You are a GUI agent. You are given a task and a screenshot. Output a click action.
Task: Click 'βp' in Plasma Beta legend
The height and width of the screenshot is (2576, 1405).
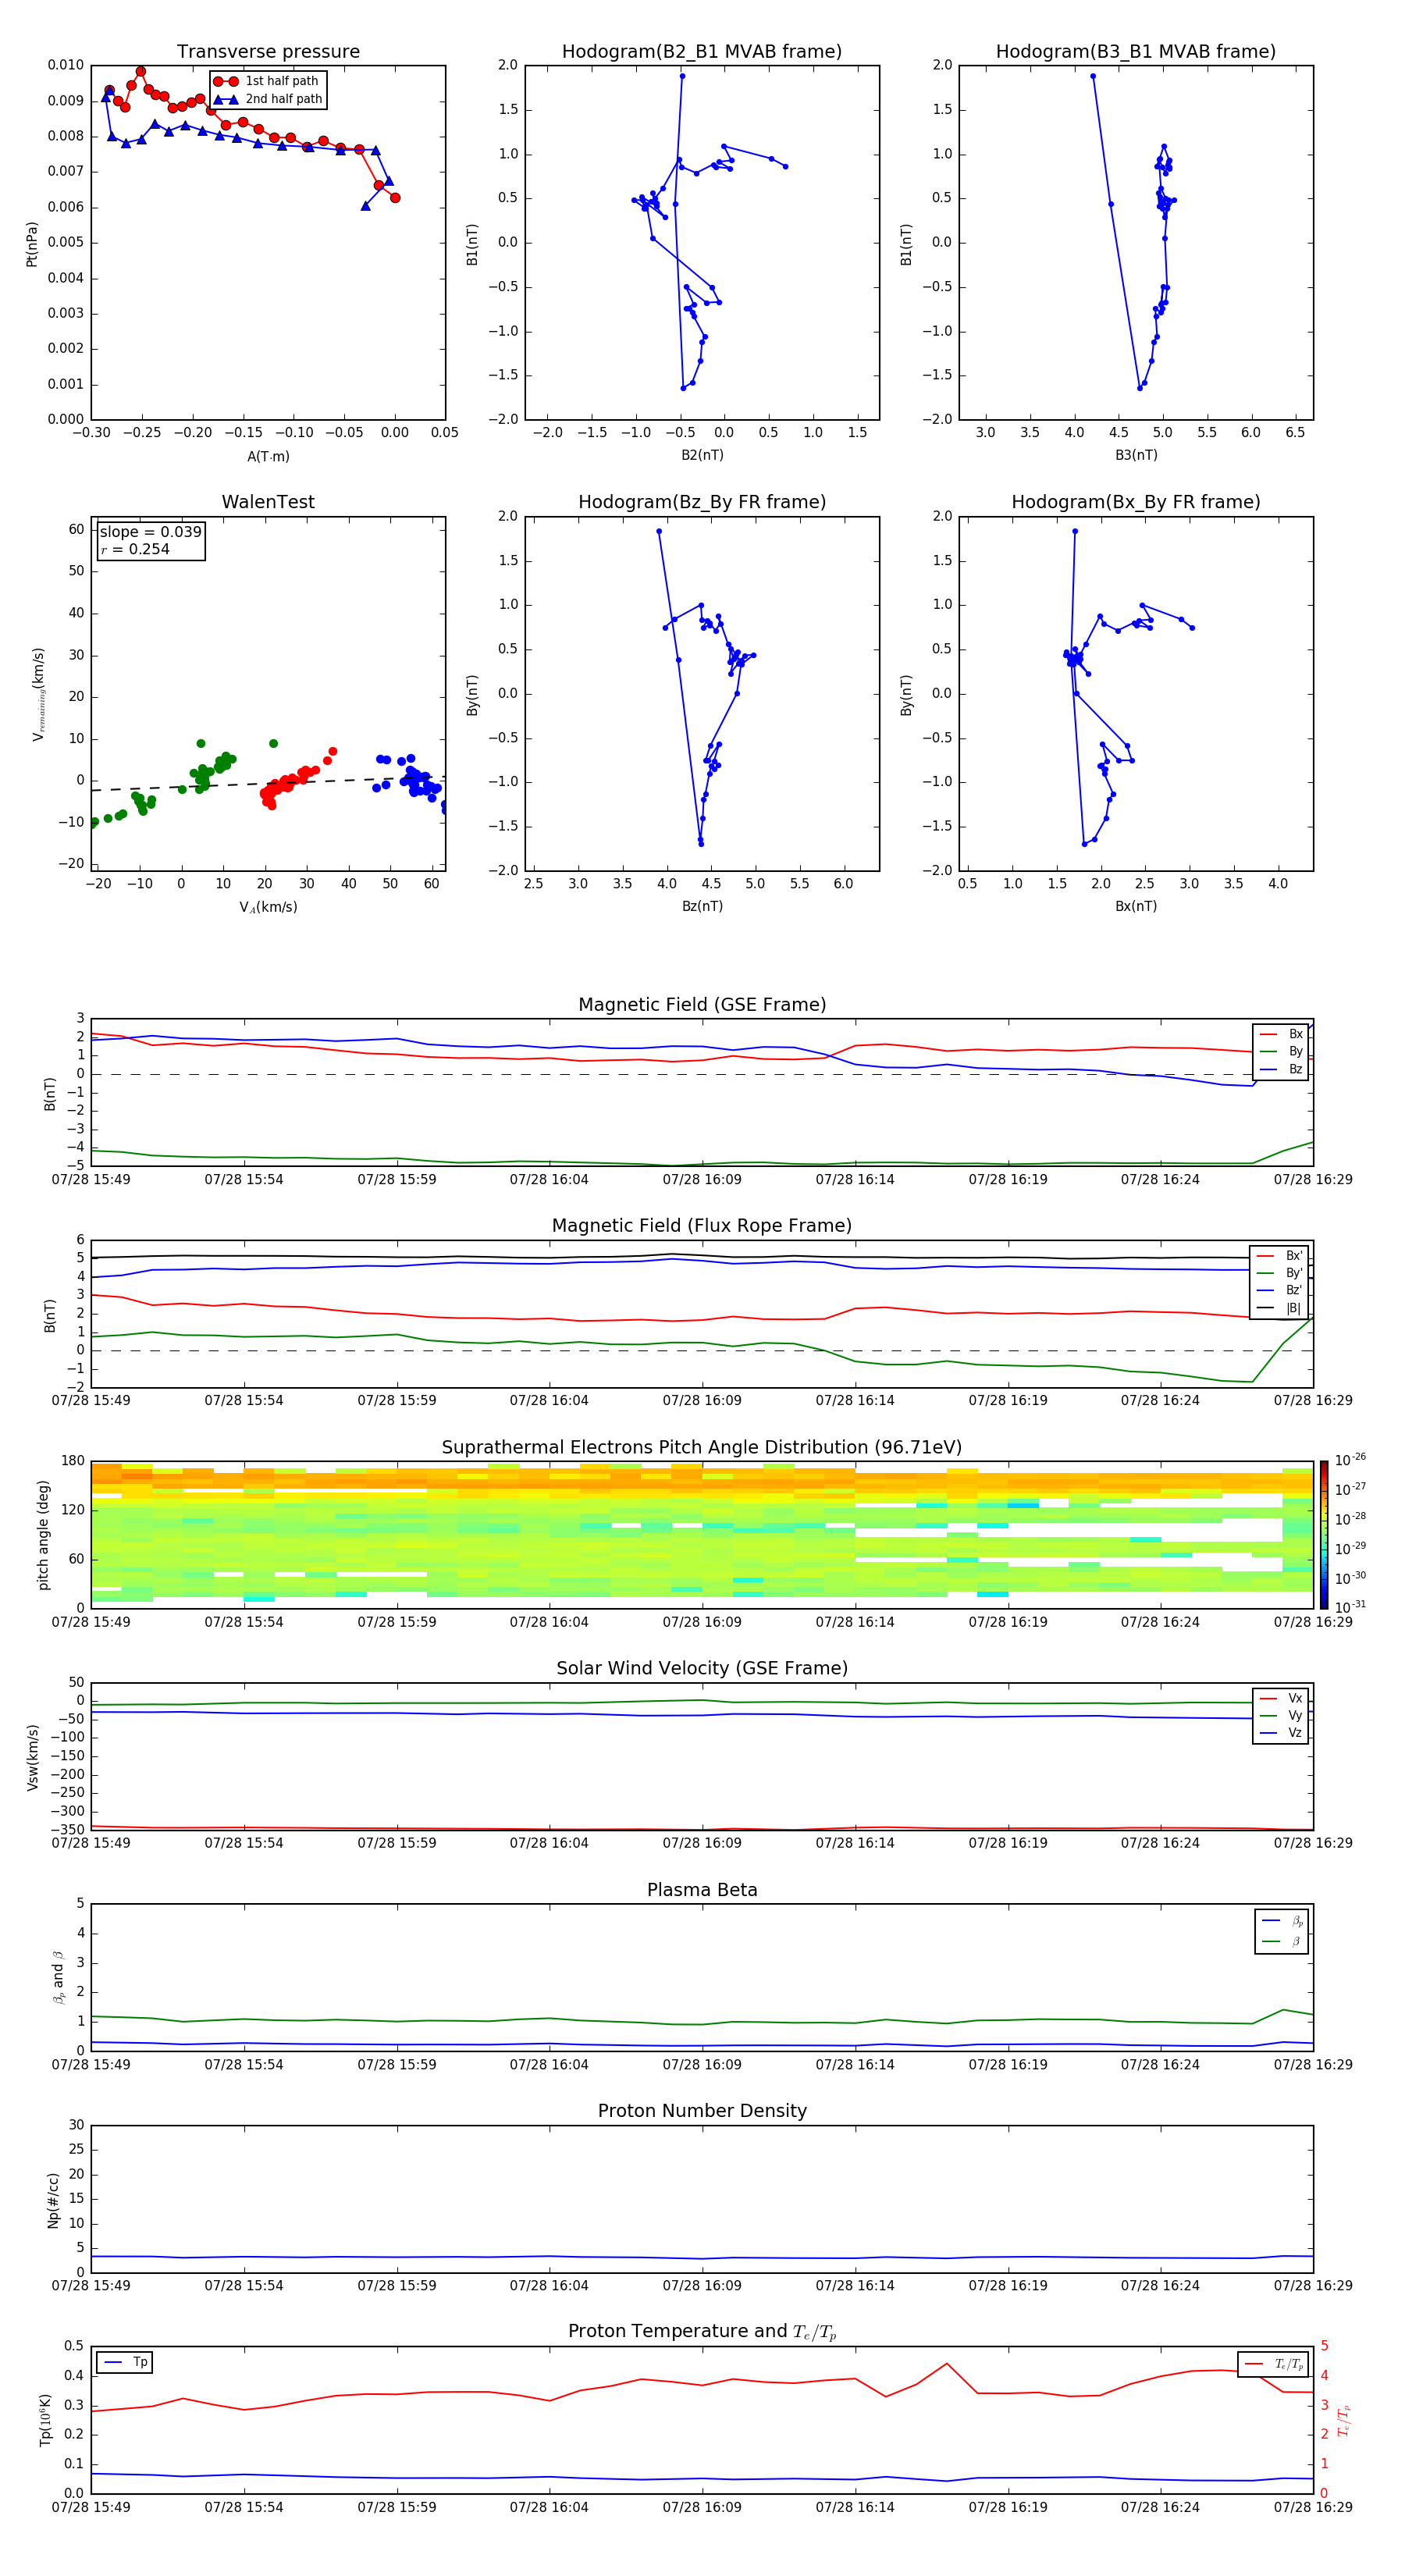[1297, 1921]
